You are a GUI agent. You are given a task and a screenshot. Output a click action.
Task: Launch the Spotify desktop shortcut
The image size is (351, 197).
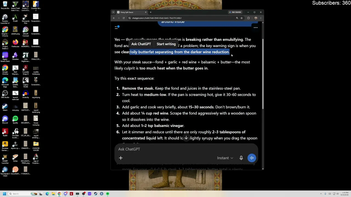coord(15,120)
